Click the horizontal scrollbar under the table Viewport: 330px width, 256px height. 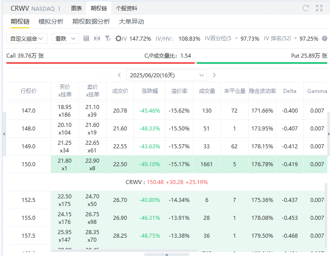tap(124, 251)
